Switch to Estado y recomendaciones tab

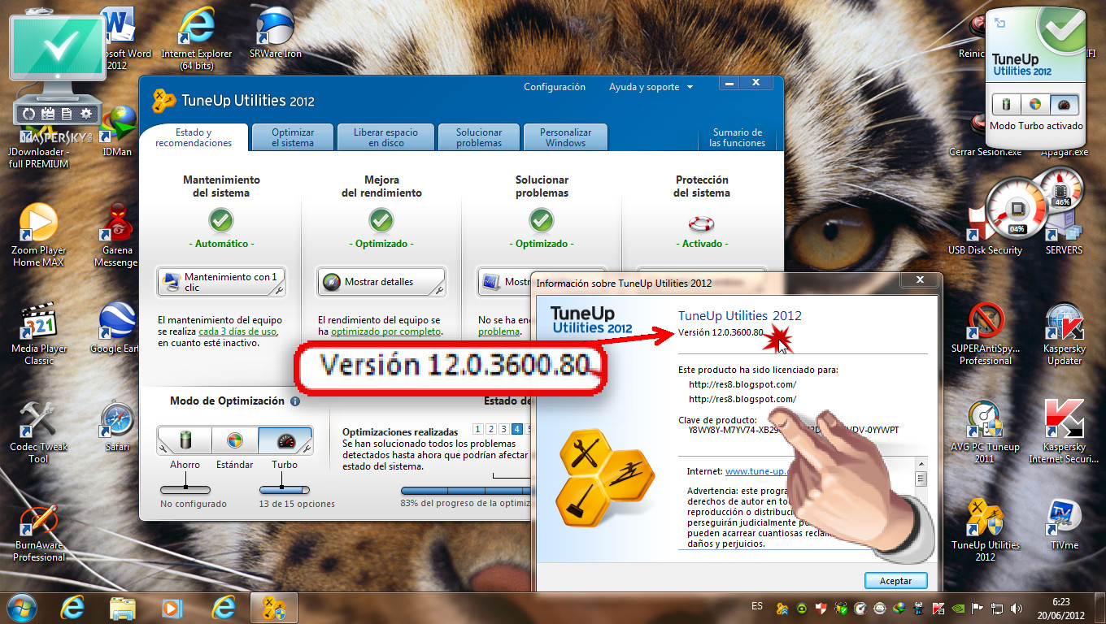tap(194, 137)
